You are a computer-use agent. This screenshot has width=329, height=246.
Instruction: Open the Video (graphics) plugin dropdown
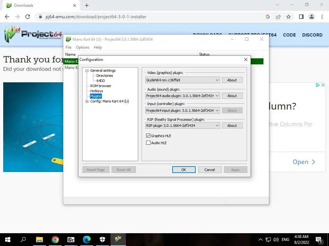pyautogui.click(x=182, y=80)
